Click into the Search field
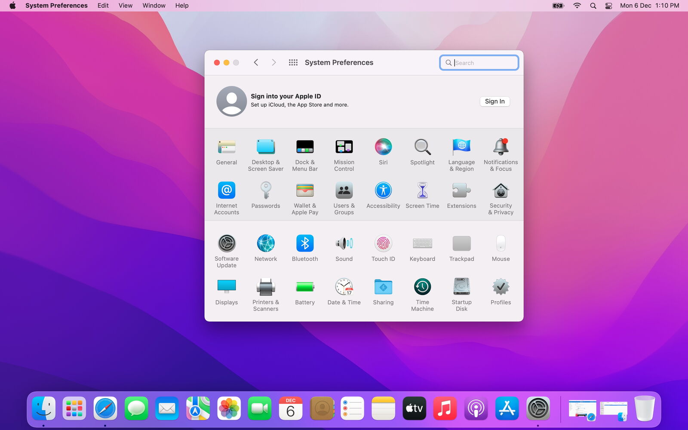Screen dimensions: 688x430 tap(479, 63)
